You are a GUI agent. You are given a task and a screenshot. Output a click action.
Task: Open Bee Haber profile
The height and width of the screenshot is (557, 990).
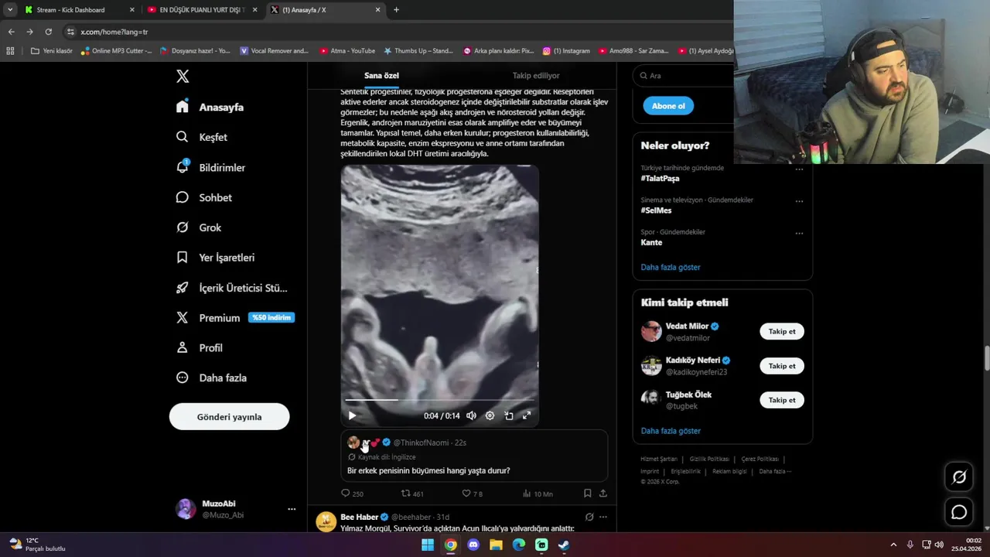360,517
